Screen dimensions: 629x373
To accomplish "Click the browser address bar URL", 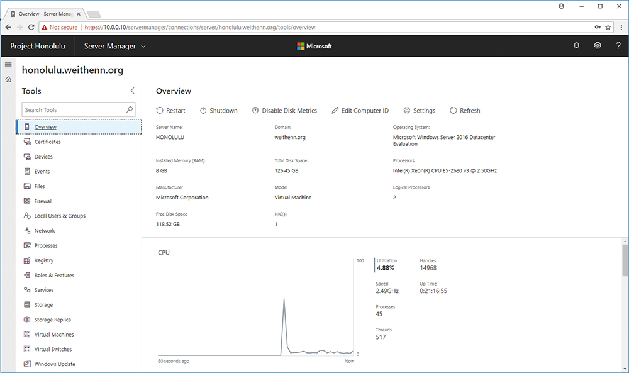I will [200, 27].
